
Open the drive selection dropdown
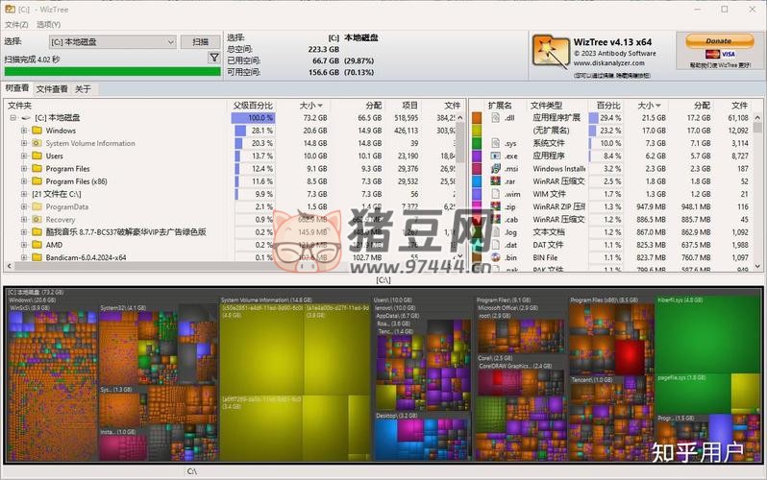(x=112, y=42)
